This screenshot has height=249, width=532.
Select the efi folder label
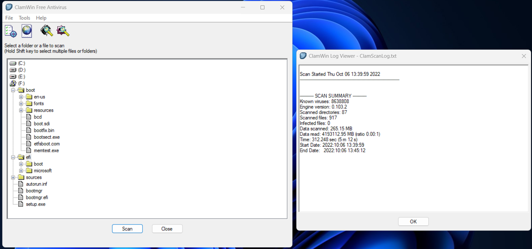pos(28,157)
